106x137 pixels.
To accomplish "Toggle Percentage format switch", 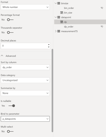I will click(x=10, y=20).
